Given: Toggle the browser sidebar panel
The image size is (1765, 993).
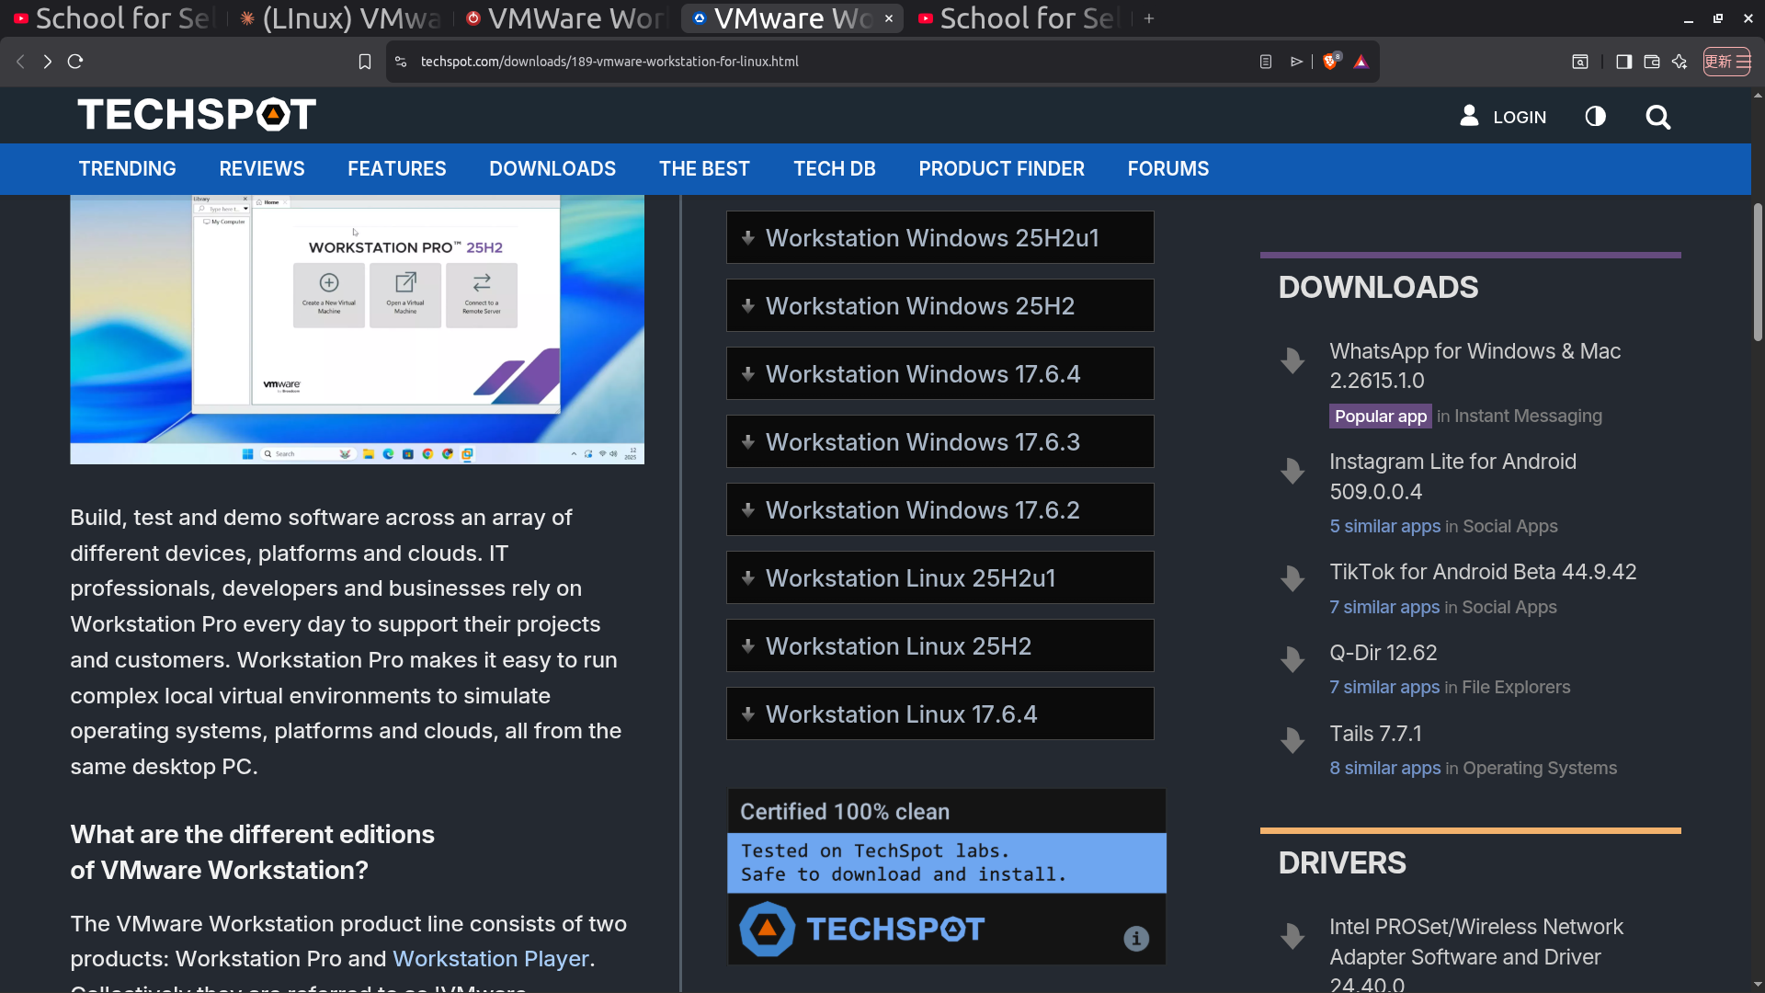Looking at the screenshot, I should 1624,62.
